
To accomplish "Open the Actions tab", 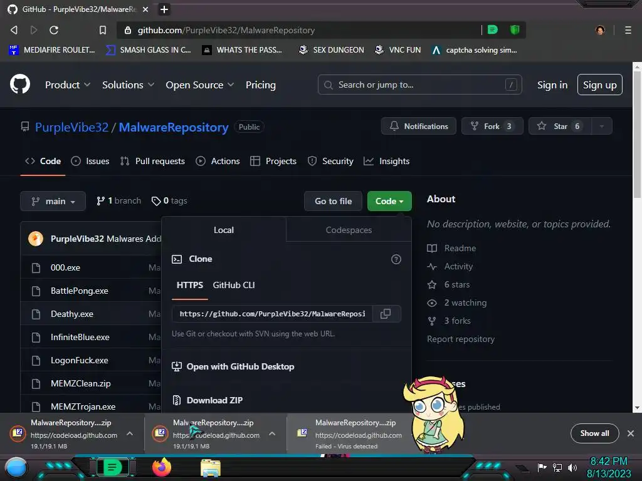I will coord(218,161).
